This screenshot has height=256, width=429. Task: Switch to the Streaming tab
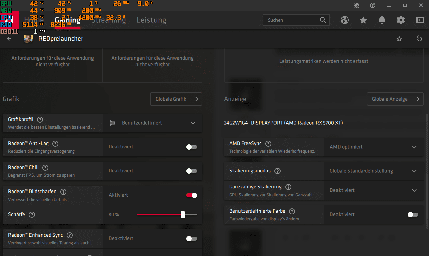(109, 20)
